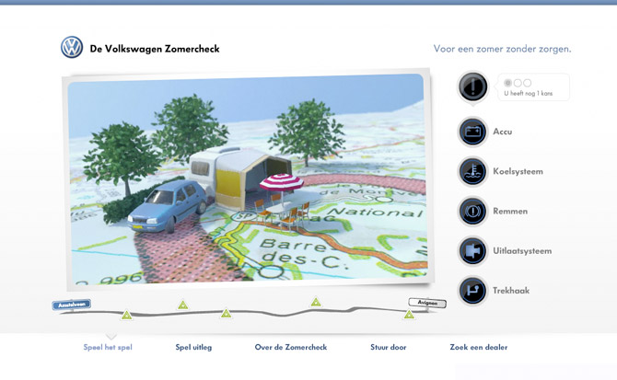
Task: Choose the Remmen brake icon
Action: [472, 211]
